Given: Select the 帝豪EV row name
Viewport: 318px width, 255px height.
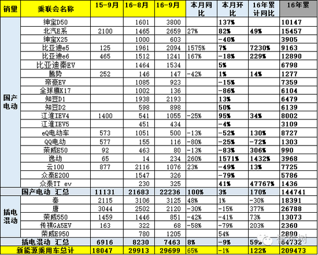Looking at the screenshot, I should click(56, 82).
